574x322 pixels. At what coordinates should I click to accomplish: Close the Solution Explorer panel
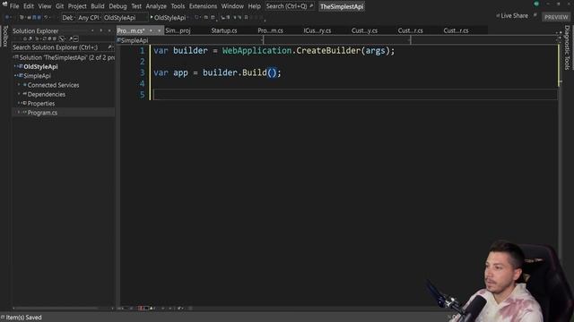109,30
